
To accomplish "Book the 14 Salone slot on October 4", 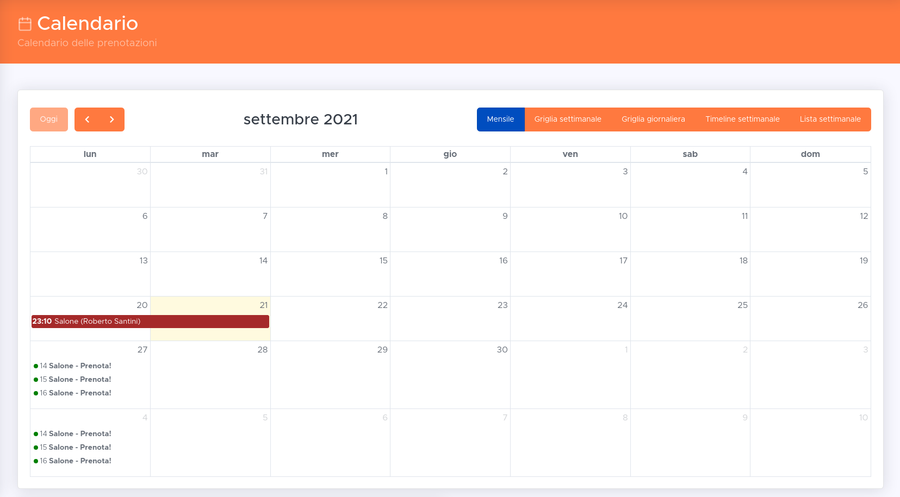I will click(75, 434).
